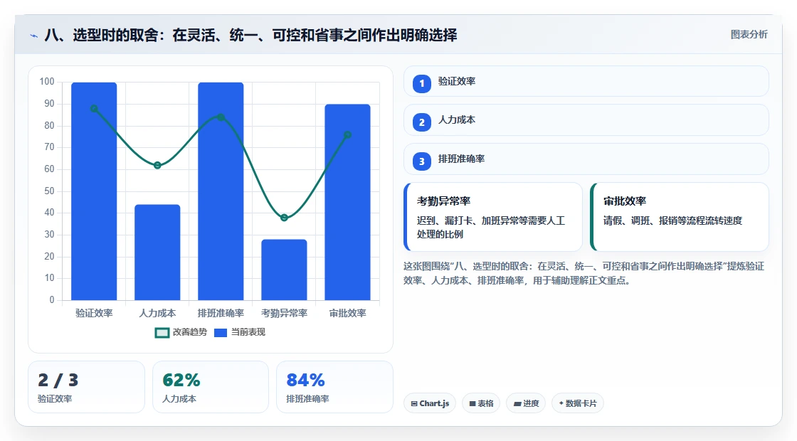The height and width of the screenshot is (441, 797).
Task: Click the y-axis value 100
Action: pyautogui.click(x=47, y=81)
